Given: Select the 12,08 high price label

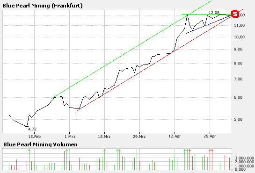Looking at the screenshot, I should pyautogui.click(x=214, y=13).
